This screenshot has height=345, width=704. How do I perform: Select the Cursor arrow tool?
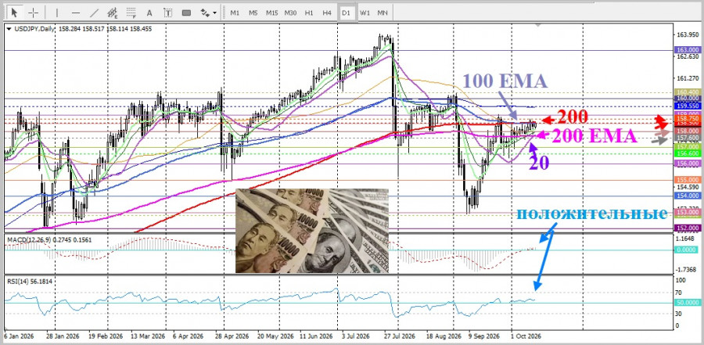[x=15, y=13]
